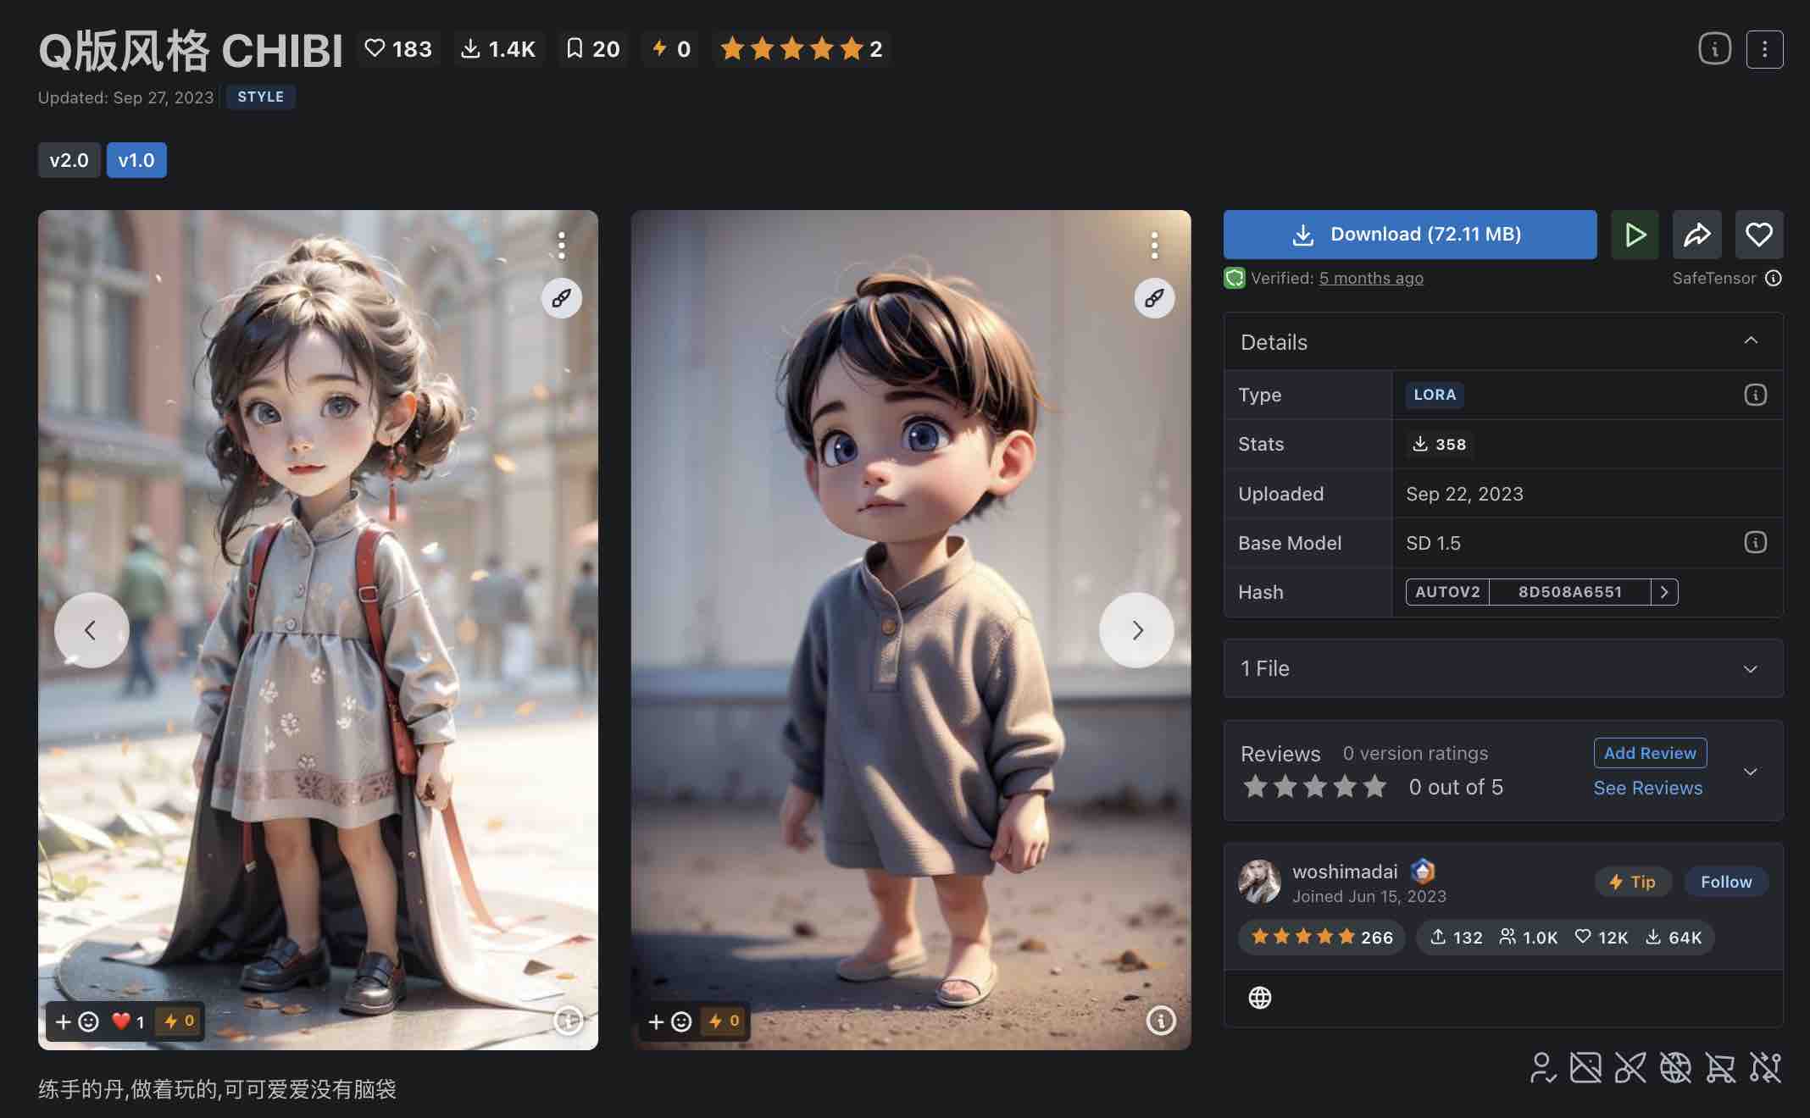1810x1118 pixels.
Task: Open the girl image three-dot menu
Action: (x=561, y=246)
